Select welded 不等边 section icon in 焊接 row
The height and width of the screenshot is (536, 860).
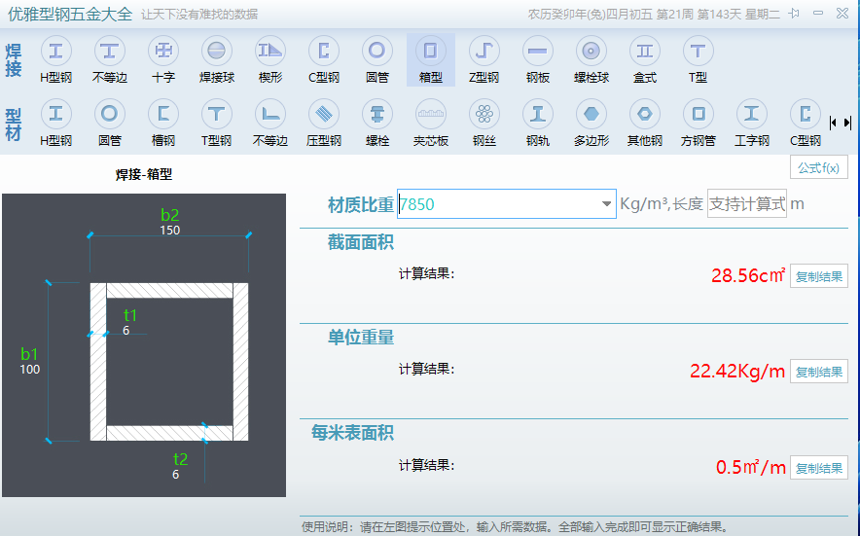tap(110, 59)
